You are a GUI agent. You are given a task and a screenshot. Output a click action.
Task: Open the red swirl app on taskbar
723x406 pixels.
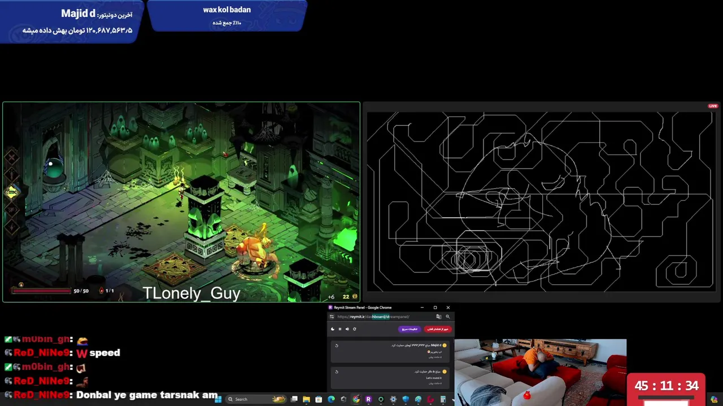[430, 399]
